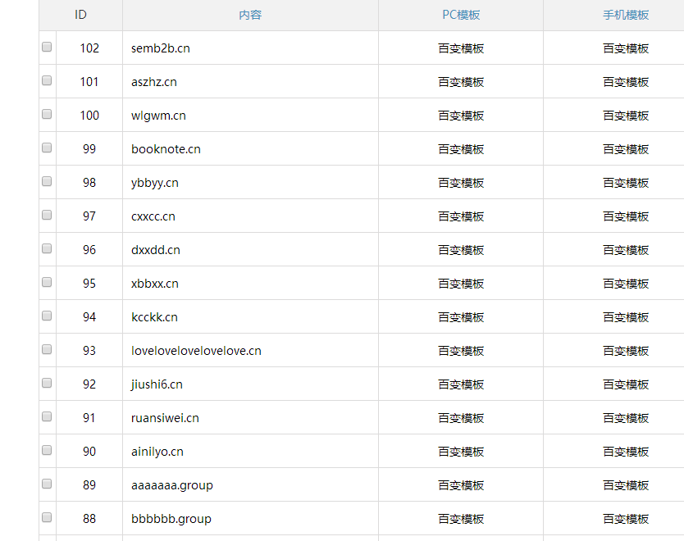Check the checkbox for row ID 102
The width and height of the screenshot is (684, 541).
(x=47, y=48)
